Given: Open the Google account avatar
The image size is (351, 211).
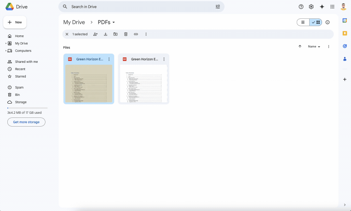Looking at the screenshot, I should (343, 7).
